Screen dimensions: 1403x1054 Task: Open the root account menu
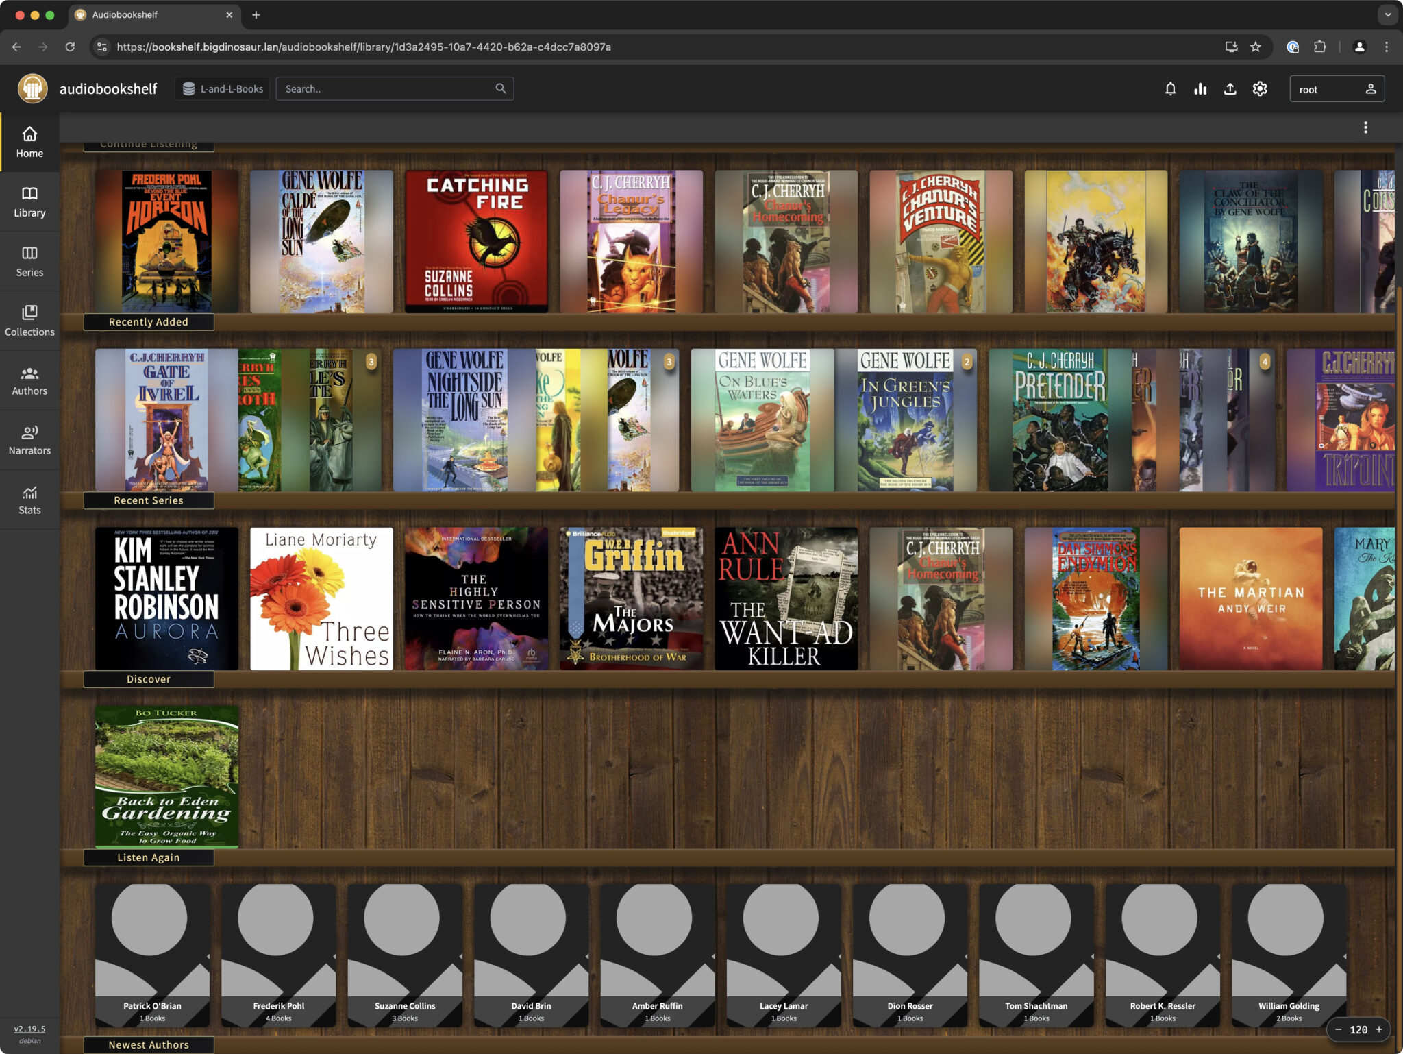point(1337,88)
